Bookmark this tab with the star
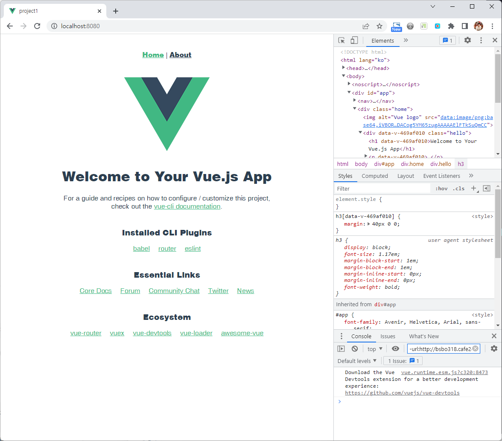Viewport: 502px width, 441px height. 379,26
